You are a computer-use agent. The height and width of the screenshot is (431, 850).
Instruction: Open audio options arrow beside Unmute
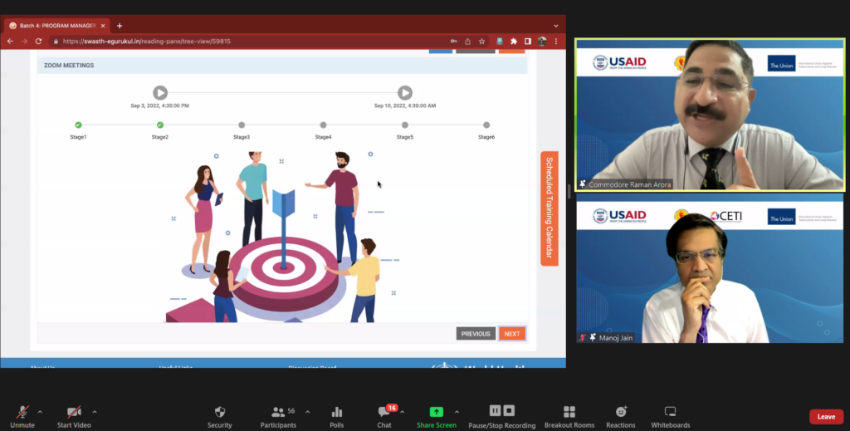pyautogui.click(x=40, y=412)
